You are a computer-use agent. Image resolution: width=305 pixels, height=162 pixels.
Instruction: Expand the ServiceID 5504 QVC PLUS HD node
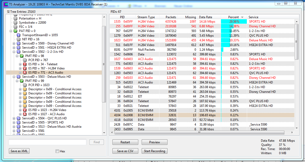14,118
